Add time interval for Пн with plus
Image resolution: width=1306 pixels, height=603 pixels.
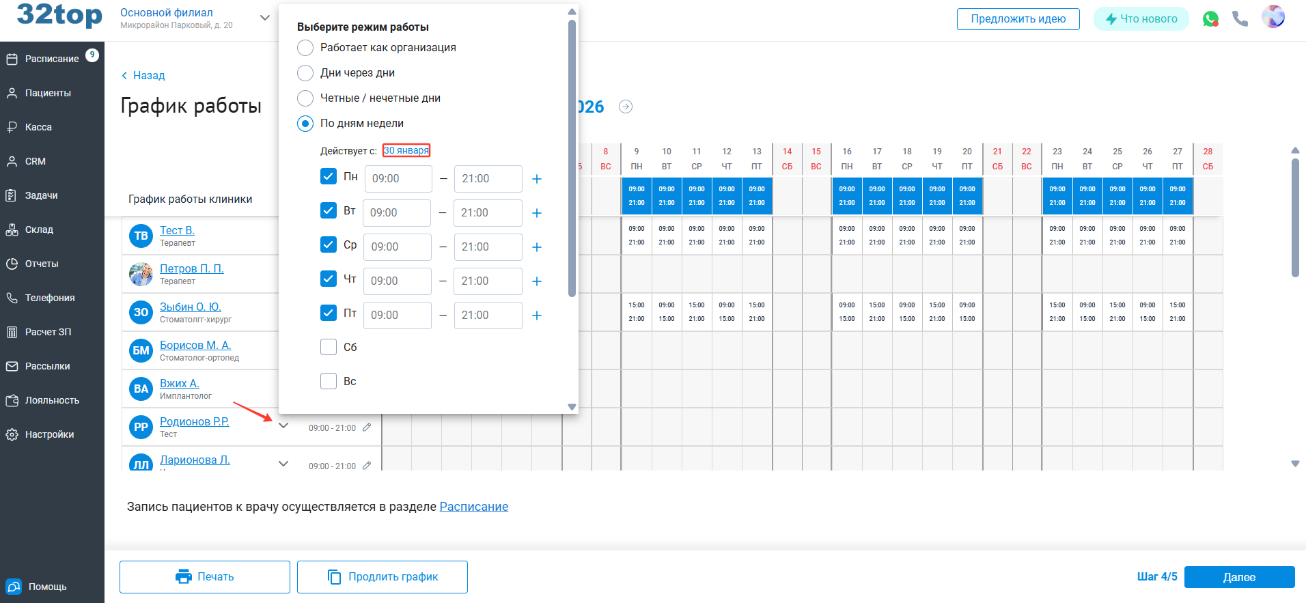tap(537, 179)
